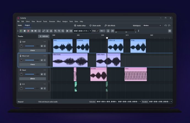Open the Analyze menu
This screenshot has width=190, height=123.
65,21
